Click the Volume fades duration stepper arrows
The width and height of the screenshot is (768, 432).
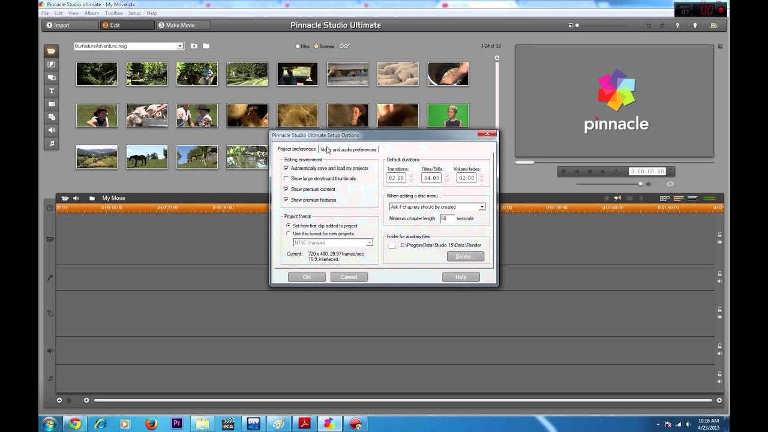(x=481, y=178)
